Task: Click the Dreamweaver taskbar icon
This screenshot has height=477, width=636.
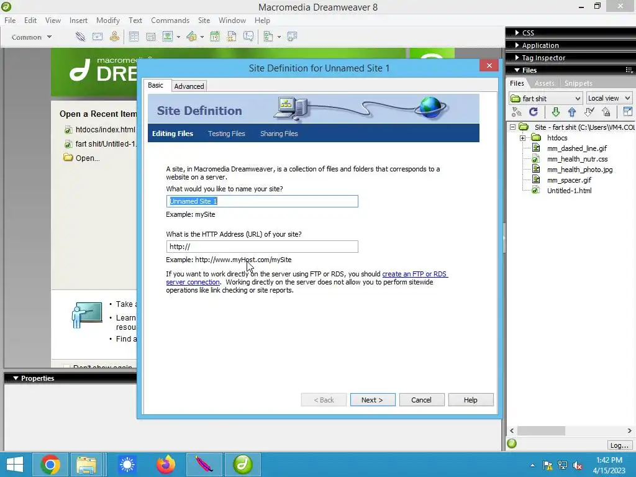Action: click(243, 465)
